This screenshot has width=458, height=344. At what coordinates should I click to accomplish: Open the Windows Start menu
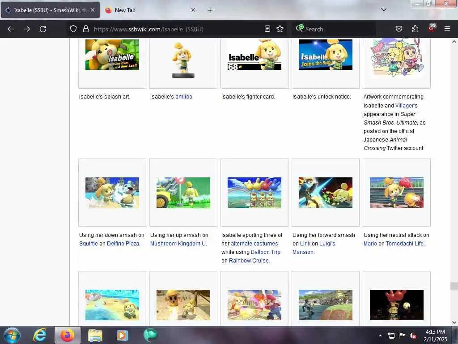(x=12, y=335)
